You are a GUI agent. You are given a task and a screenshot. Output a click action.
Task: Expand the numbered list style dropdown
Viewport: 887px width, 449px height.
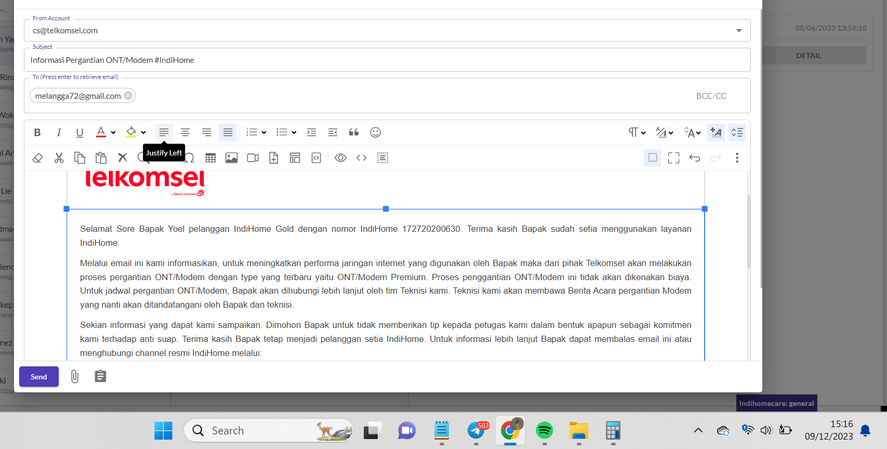pyautogui.click(x=264, y=133)
